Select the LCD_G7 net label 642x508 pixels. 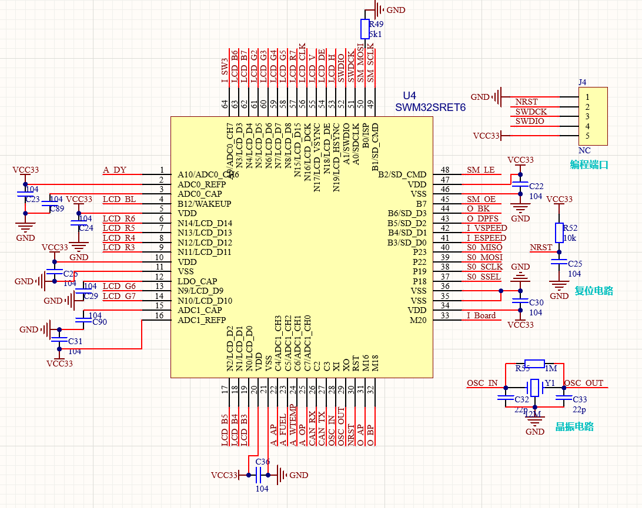point(119,296)
